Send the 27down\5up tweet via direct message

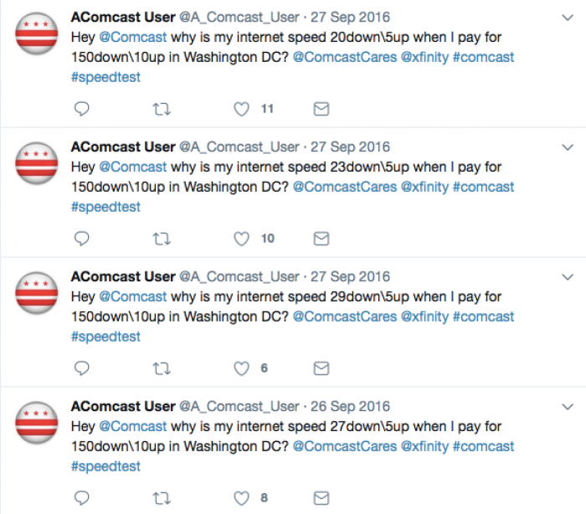(x=321, y=498)
